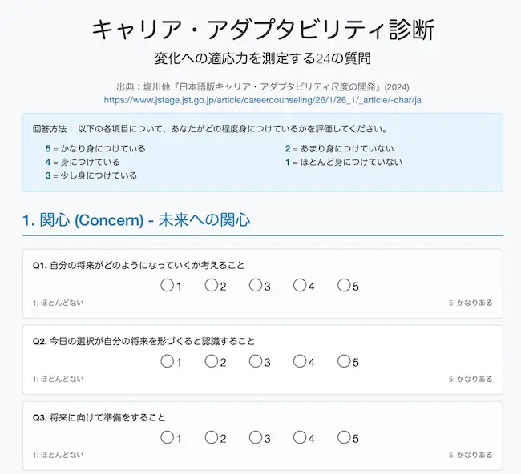Select rating 1 for Q3
Image resolution: width=521 pixels, height=474 pixels.
pyautogui.click(x=167, y=437)
